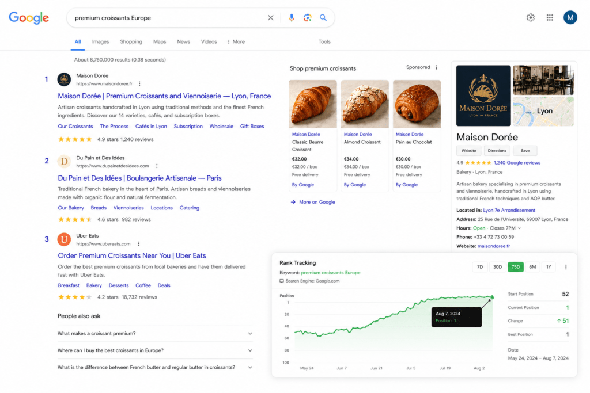
Task: Open 'Gift Boxes' sitelink
Action: (x=252, y=127)
